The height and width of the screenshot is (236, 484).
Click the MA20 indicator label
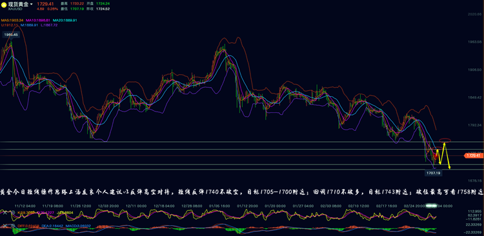[65, 20]
